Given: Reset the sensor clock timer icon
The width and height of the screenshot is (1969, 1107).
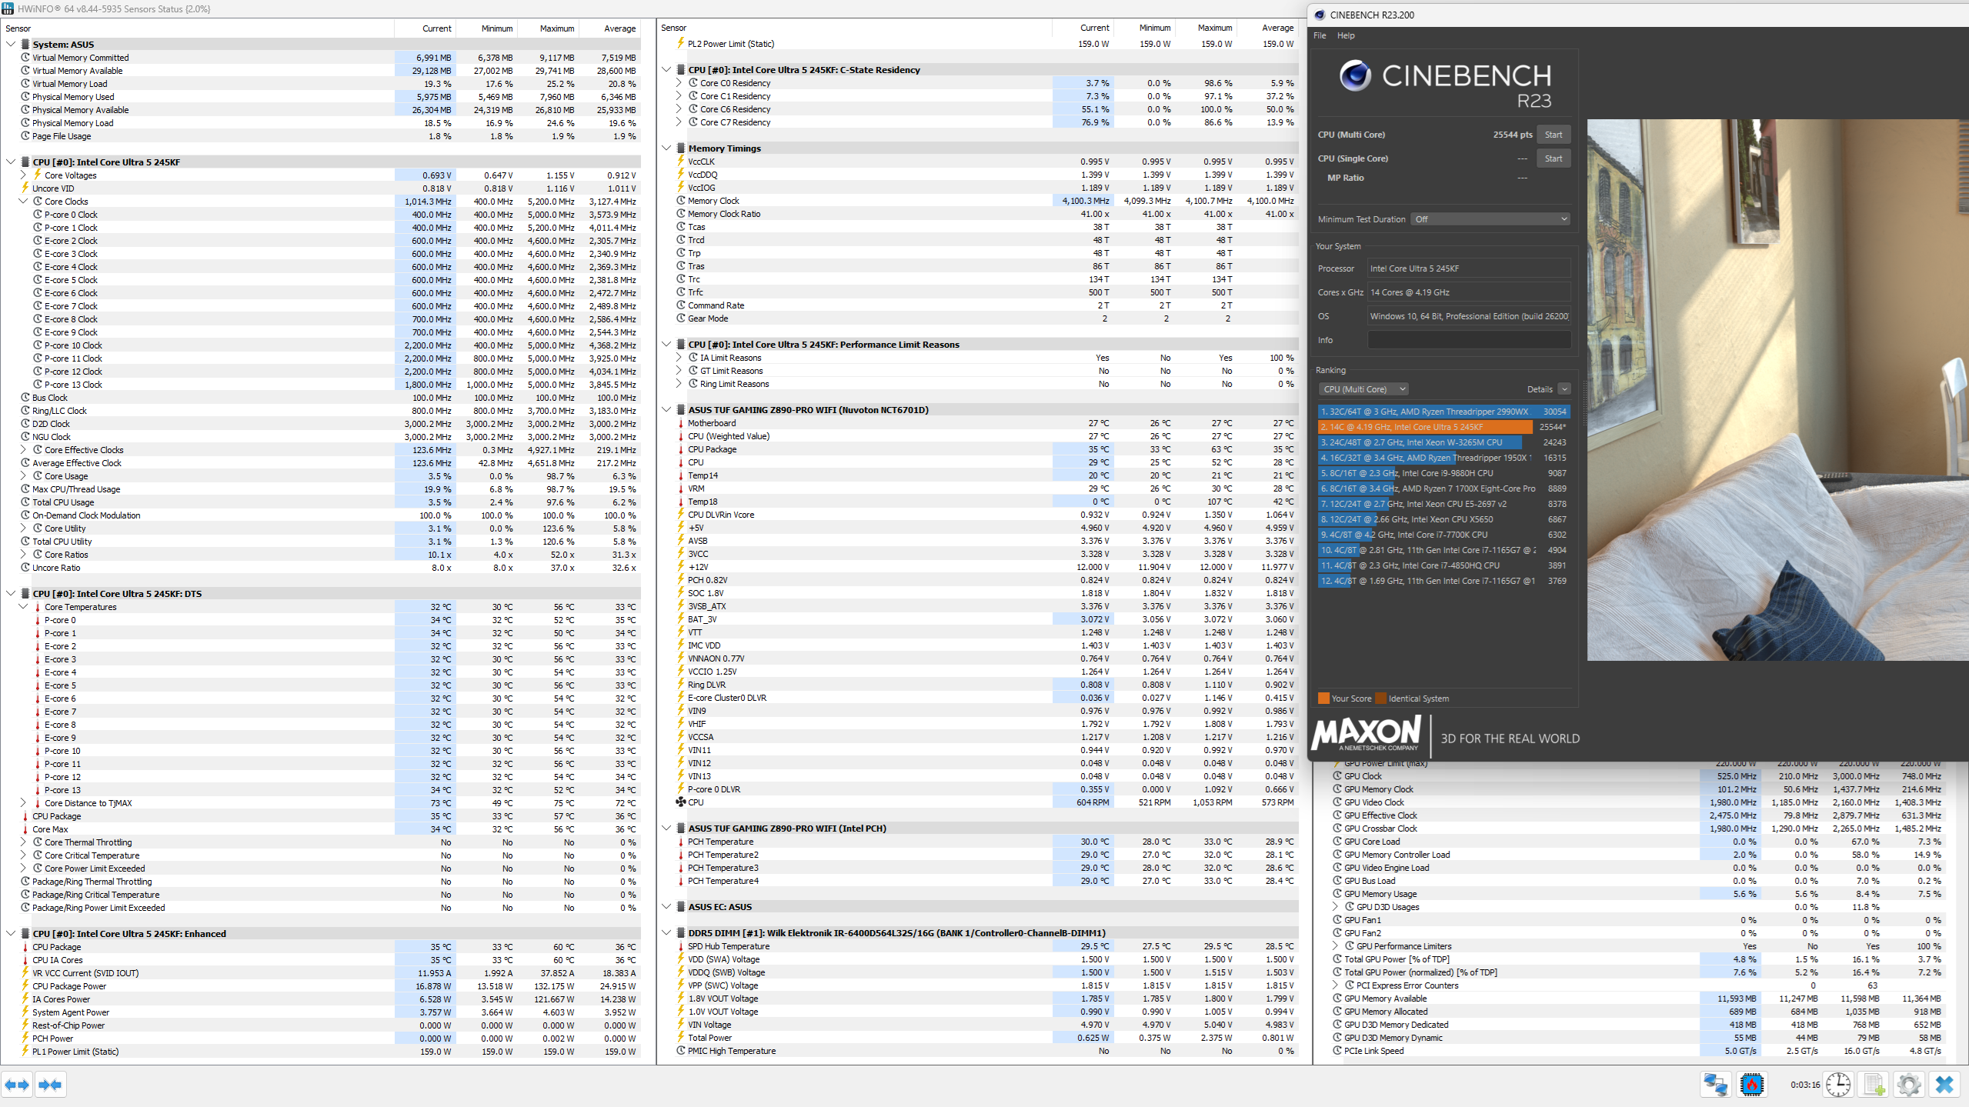Looking at the screenshot, I should coord(1838,1085).
